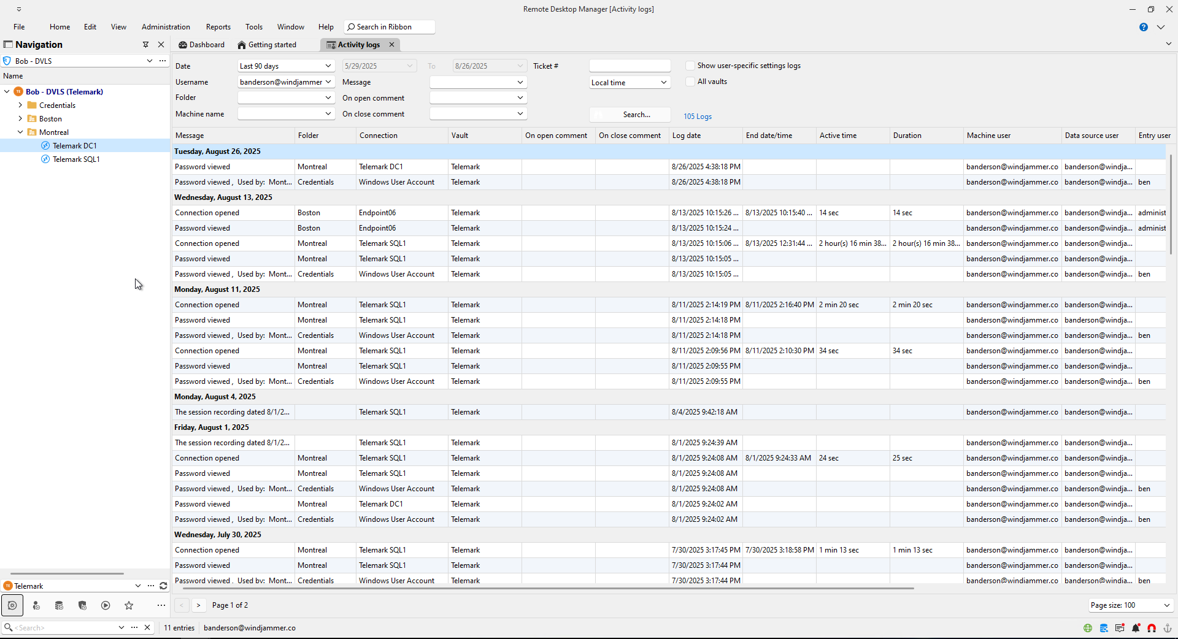
Task: Open the Folder filter dropdown
Action: [328, 98]
